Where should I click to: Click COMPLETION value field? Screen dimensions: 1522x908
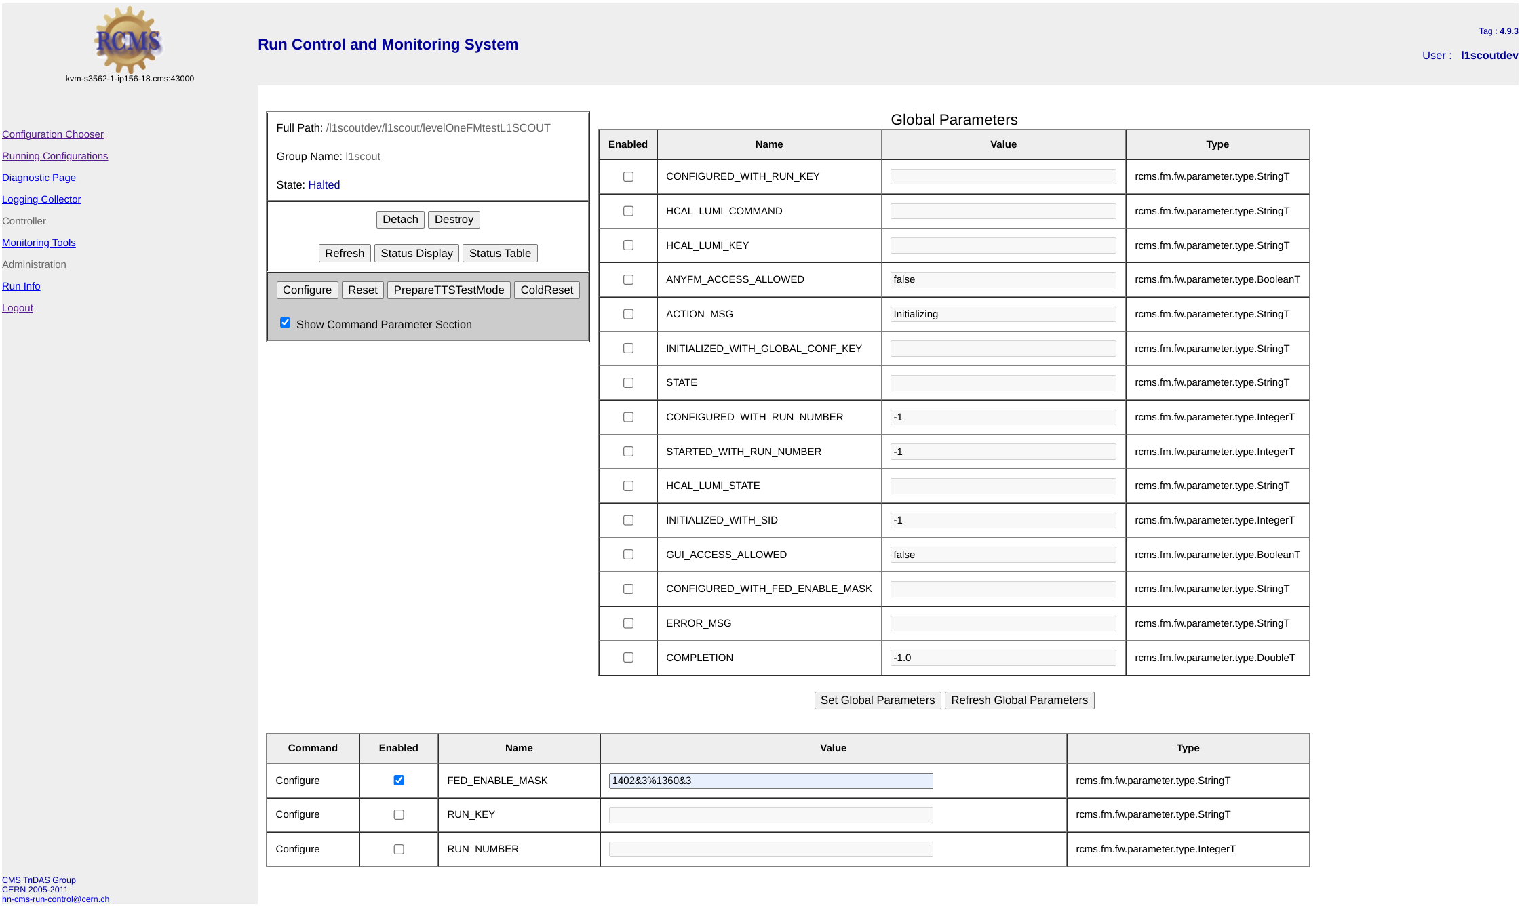[x=1003, y=658]
